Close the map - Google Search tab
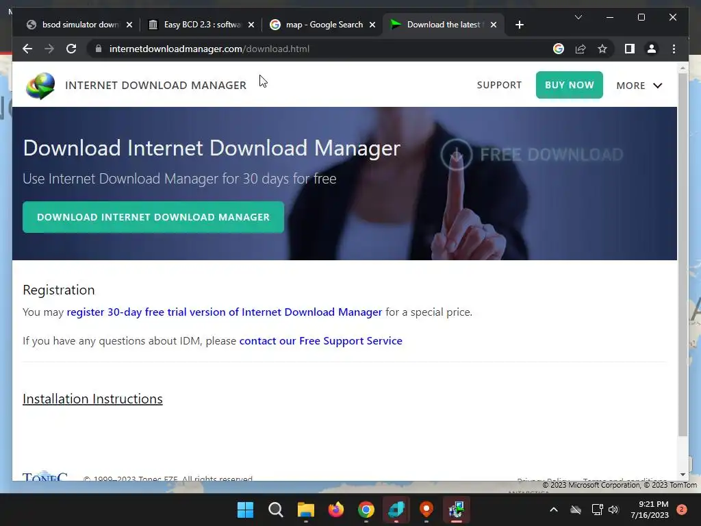Screen dimensions: 701x526 (x=372, y=25)
